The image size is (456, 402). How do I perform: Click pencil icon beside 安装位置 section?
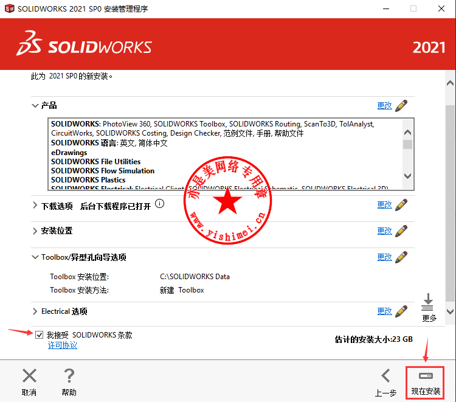(x=401, y=231)
